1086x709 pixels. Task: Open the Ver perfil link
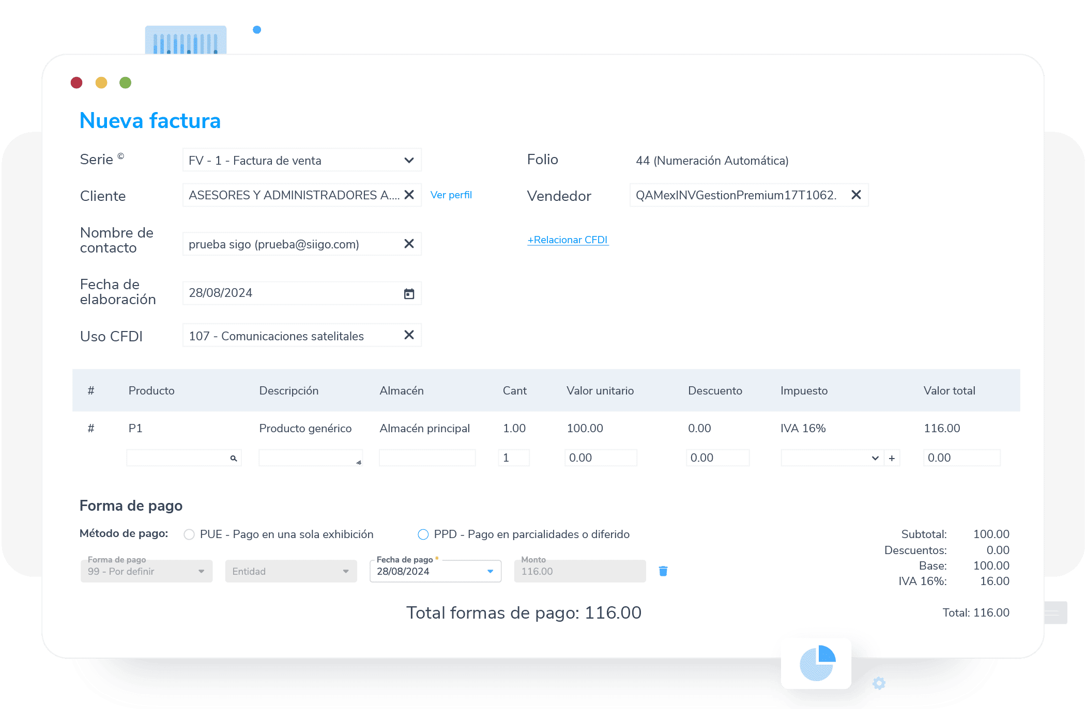tap(451, 195)
